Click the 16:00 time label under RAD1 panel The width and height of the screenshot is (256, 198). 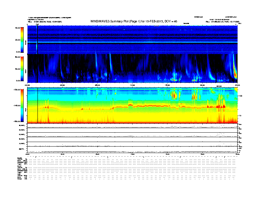coord(167,85)
